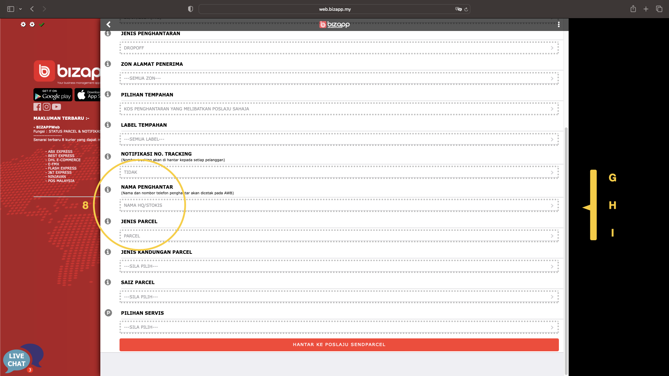Image resolution: width=669 pixels, height=376 pixels.
Task: Click 'BEST EXPRESS' in courier list
Action: [61, 156]
